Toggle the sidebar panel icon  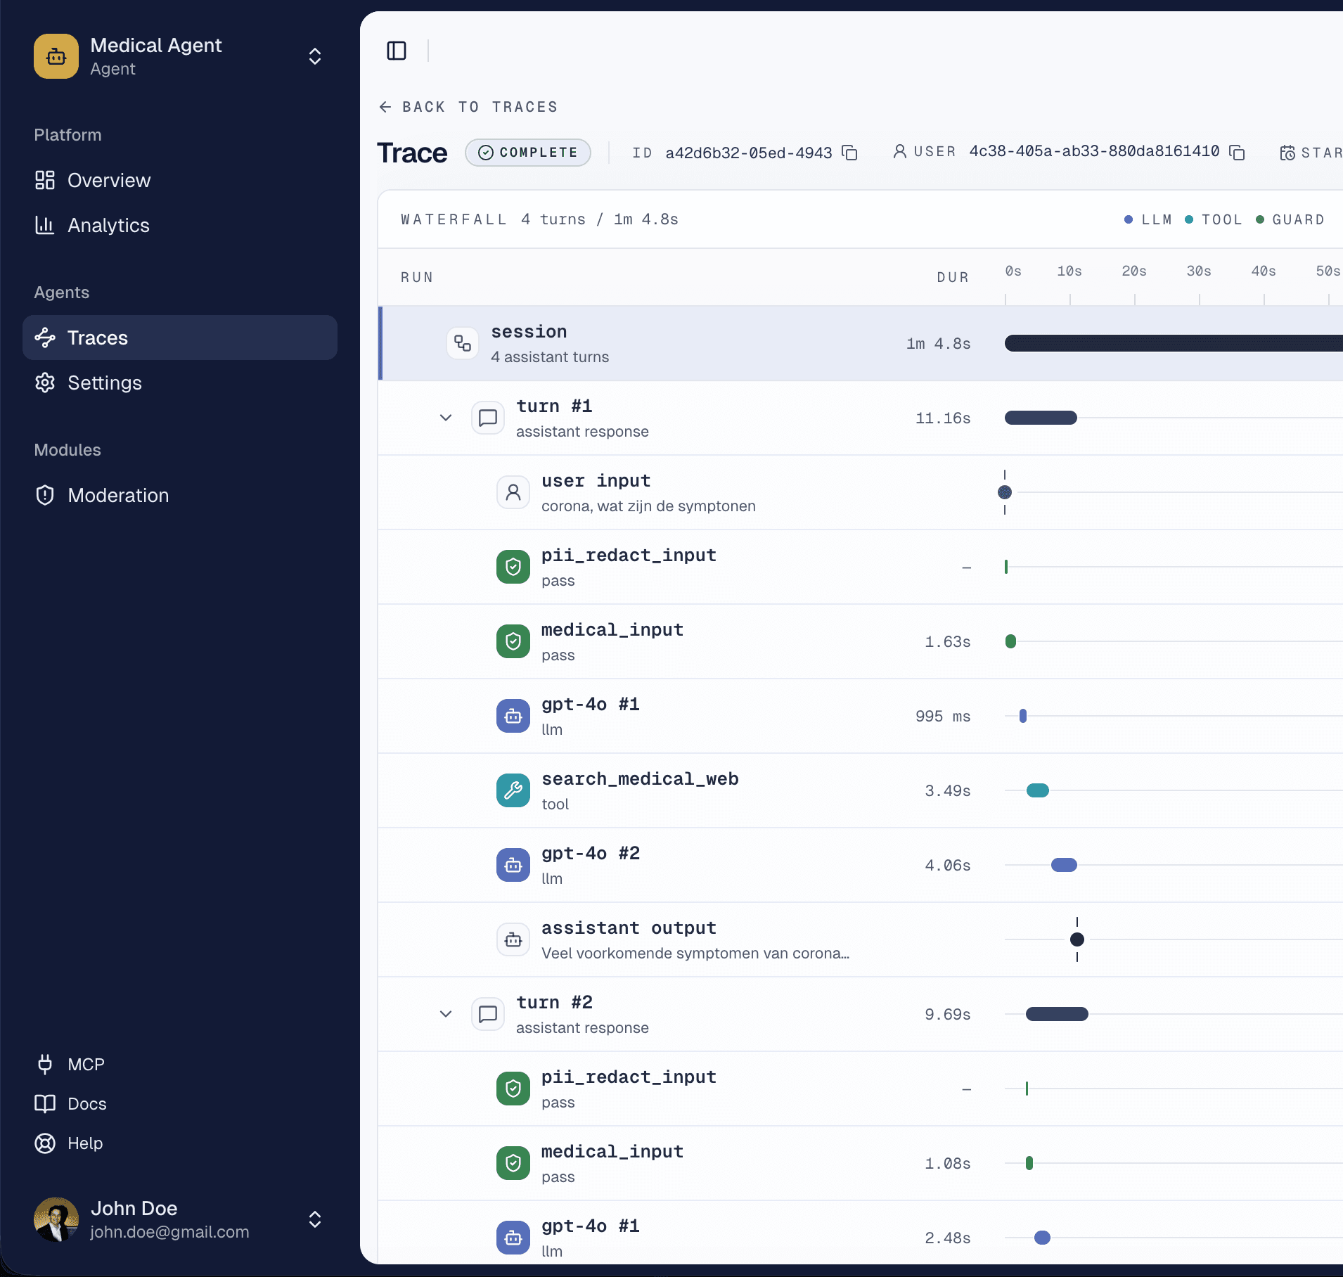pyautogui.click(x=397, y=51)
